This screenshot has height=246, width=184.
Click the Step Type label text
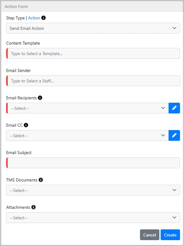(15, 18)
